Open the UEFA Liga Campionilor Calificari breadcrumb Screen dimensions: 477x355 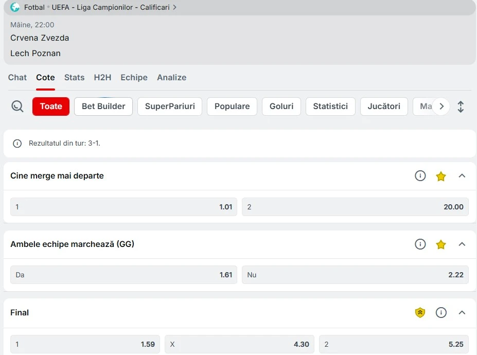click(111, 7)
